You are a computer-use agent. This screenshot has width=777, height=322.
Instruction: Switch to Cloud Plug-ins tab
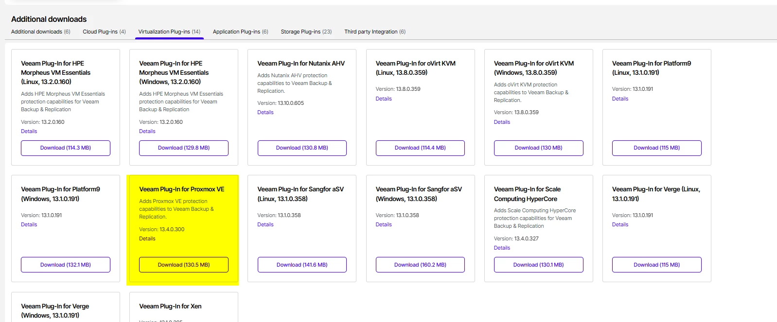104,32
